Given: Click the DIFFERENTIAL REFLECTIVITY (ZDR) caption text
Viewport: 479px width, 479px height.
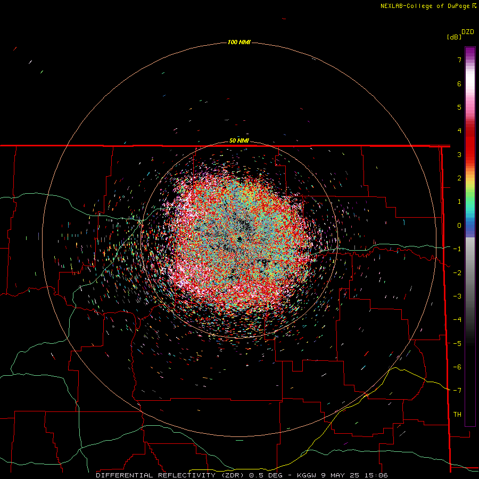Looking at the screenshot, I should pos(170,475).
